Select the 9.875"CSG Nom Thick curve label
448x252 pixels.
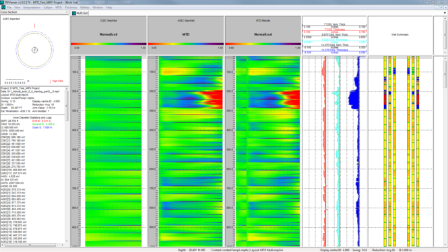335,34
